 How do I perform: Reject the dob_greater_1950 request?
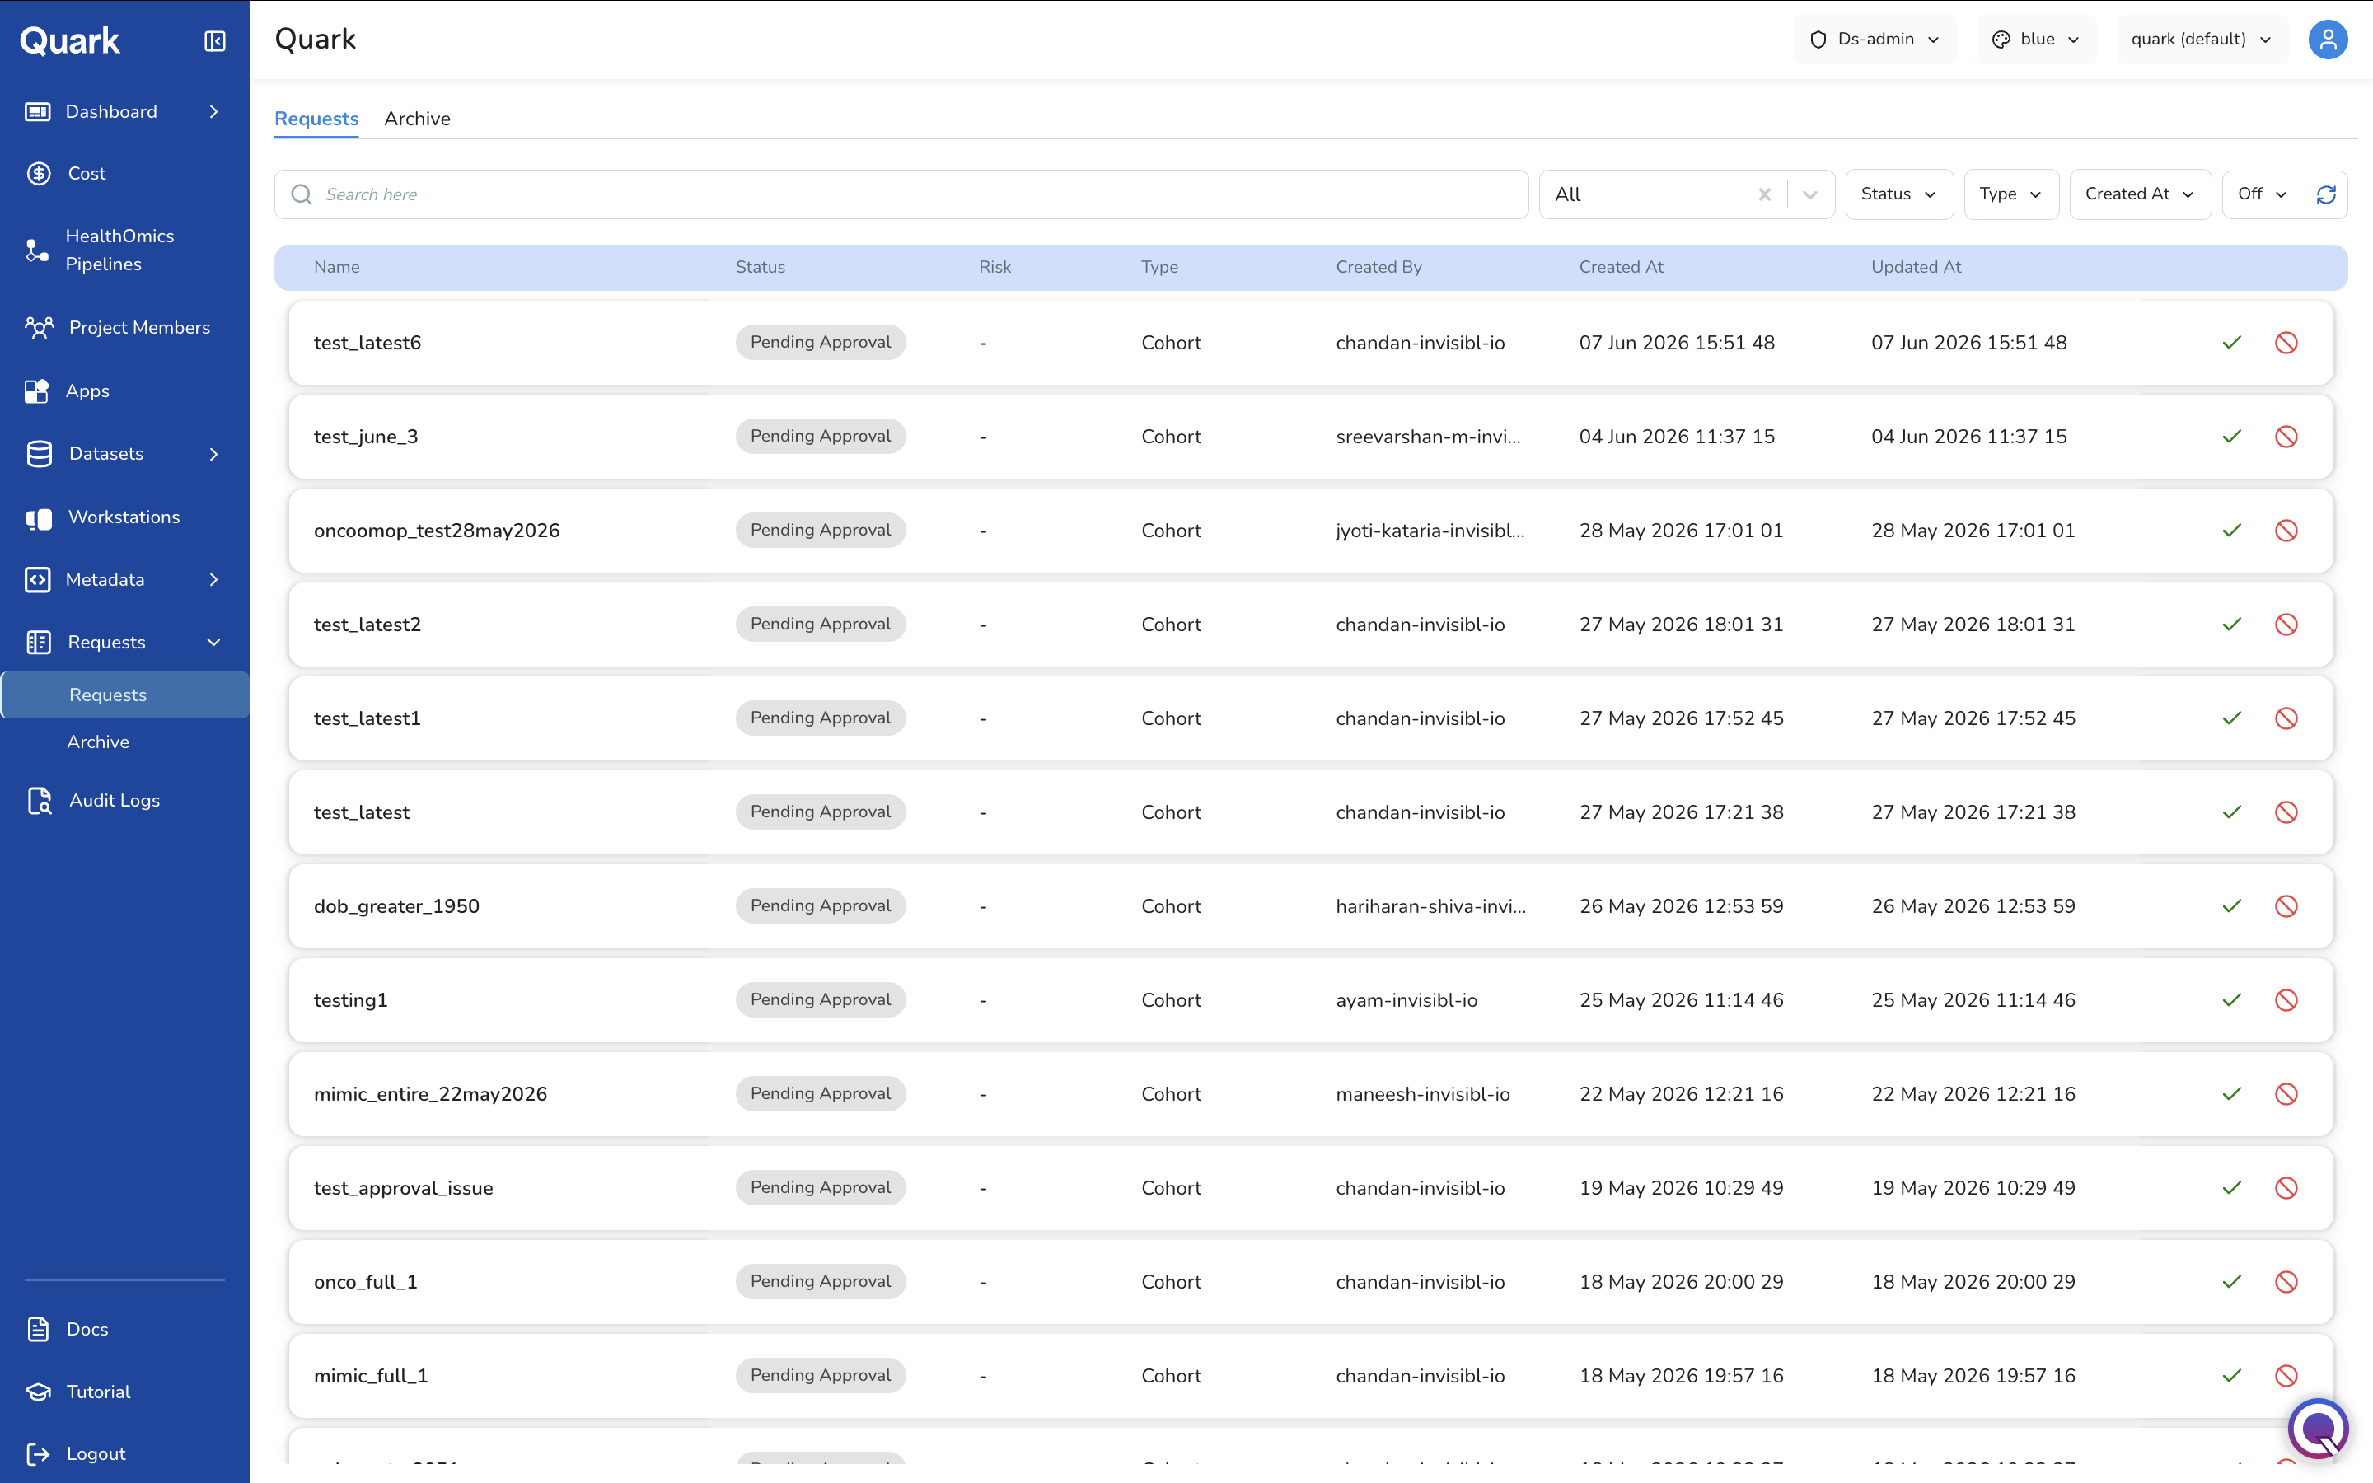[2286, 906]
